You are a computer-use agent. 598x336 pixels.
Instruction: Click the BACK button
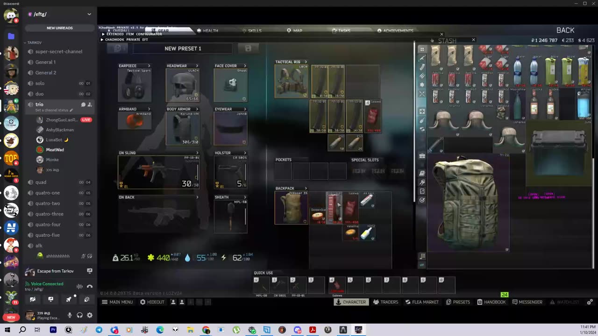(x=565, y=30)
